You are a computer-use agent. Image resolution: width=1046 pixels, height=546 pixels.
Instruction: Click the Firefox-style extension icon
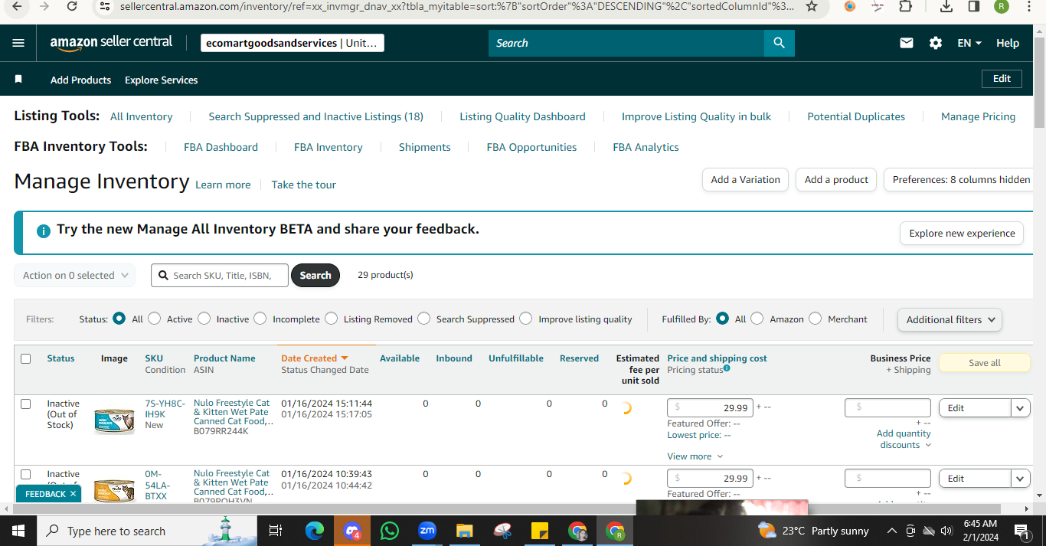(x=850, y=6)
